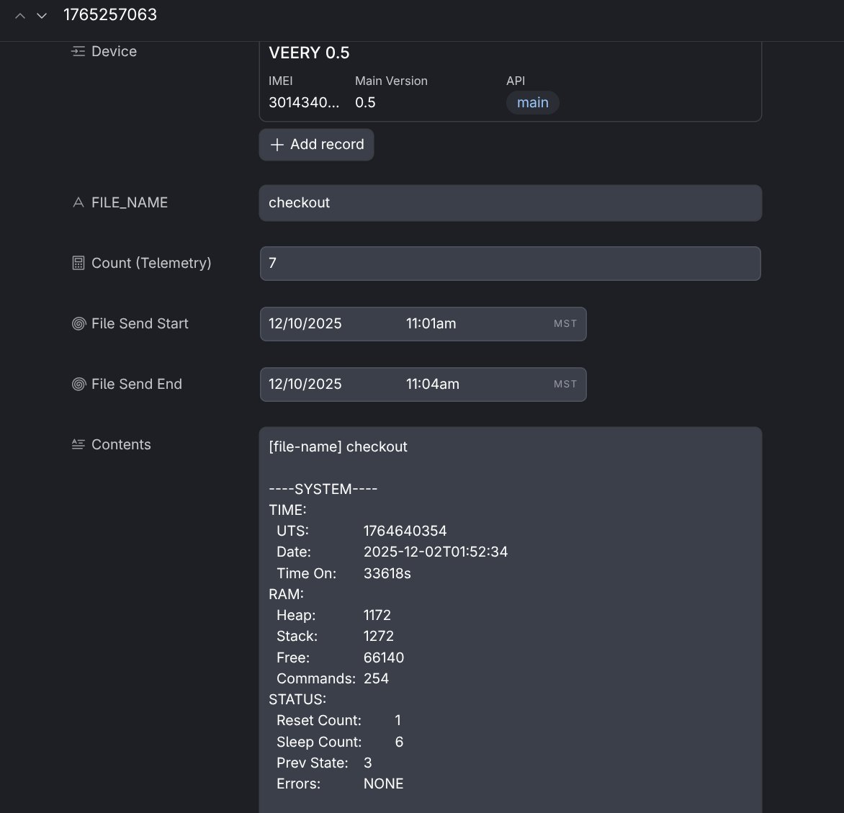Screen dimensions: 844x813
Task: Click the Sleep Count line
Action: click(x=340, y=742)
